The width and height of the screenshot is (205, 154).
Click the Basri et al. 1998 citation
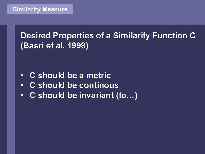(x=54, y=46)
